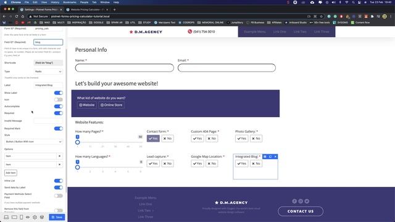Select No for Lead capture
The image size is (395, 222).
(x=167, y=163)
